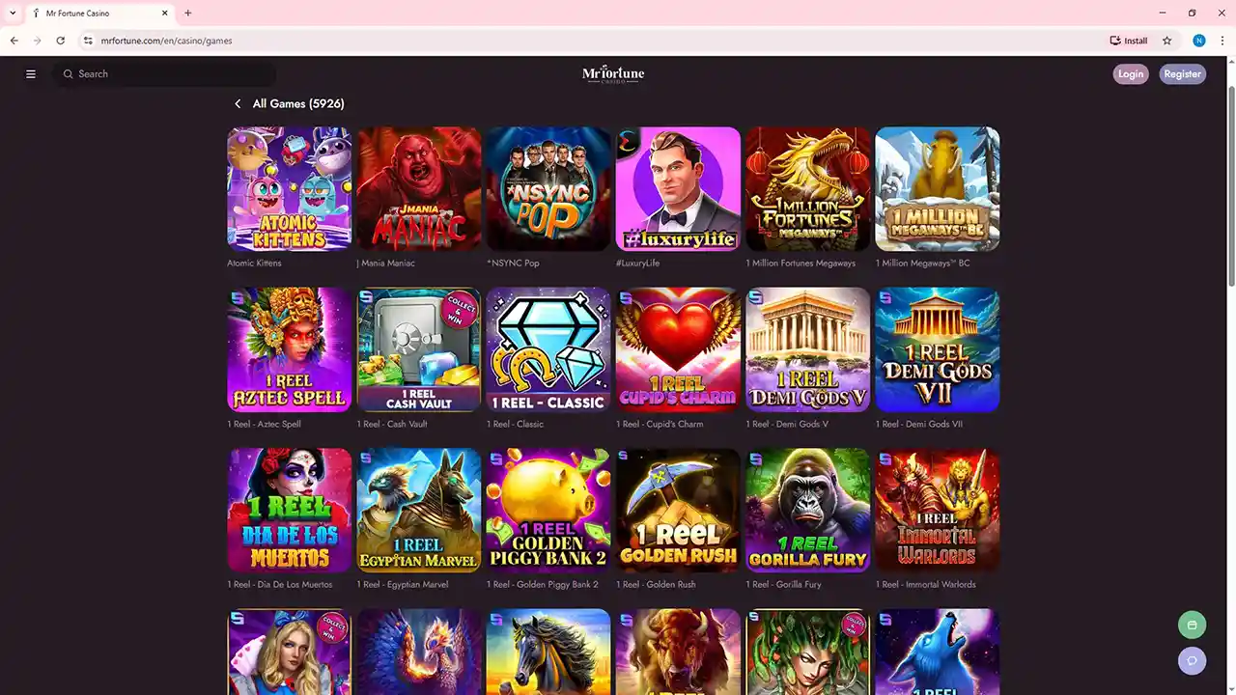Image resolution: width=1236 pixels, height=695 pixels.
Task: Click the Search games input field
Action: (x=164, y=74)
